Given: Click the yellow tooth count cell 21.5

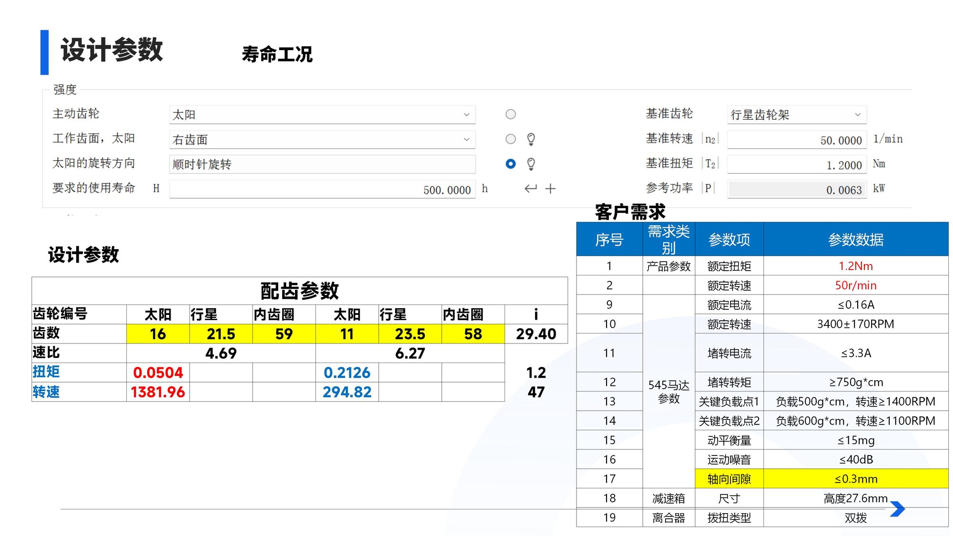Looking at the screenshot, I should tap(221, 334).
